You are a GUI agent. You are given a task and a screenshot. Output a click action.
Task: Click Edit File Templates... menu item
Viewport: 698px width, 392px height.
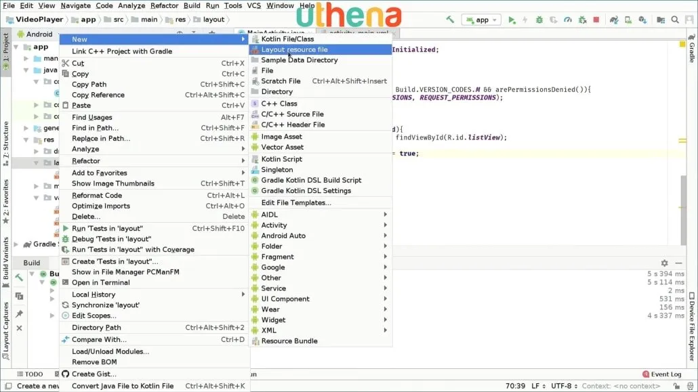tap(321, 203)
